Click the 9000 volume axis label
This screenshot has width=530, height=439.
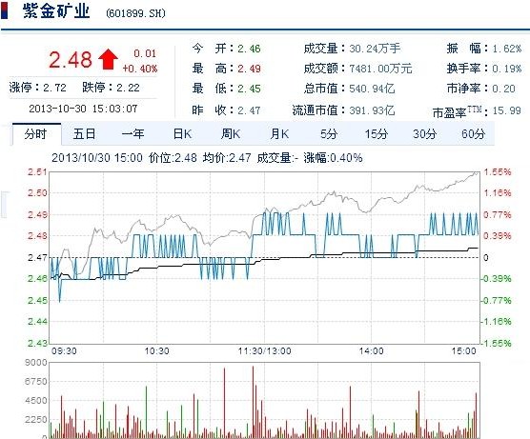click(x=36, y=363)
